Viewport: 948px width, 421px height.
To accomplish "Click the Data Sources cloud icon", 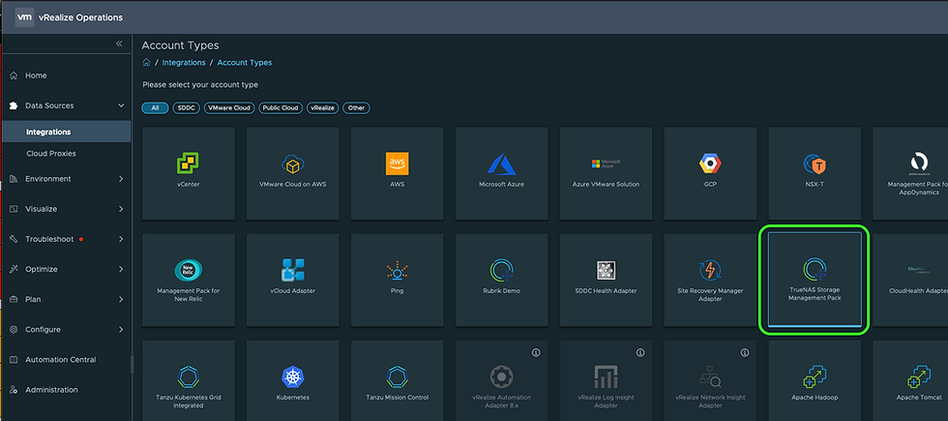I will coord(14,105).
